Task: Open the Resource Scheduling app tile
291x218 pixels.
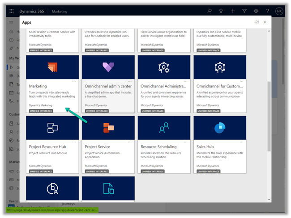Action: [x=164, y=144]
